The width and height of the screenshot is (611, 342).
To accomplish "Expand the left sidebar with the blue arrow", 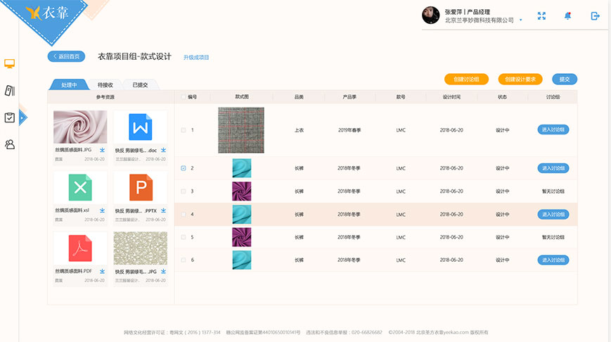I will tap(22, 118).
